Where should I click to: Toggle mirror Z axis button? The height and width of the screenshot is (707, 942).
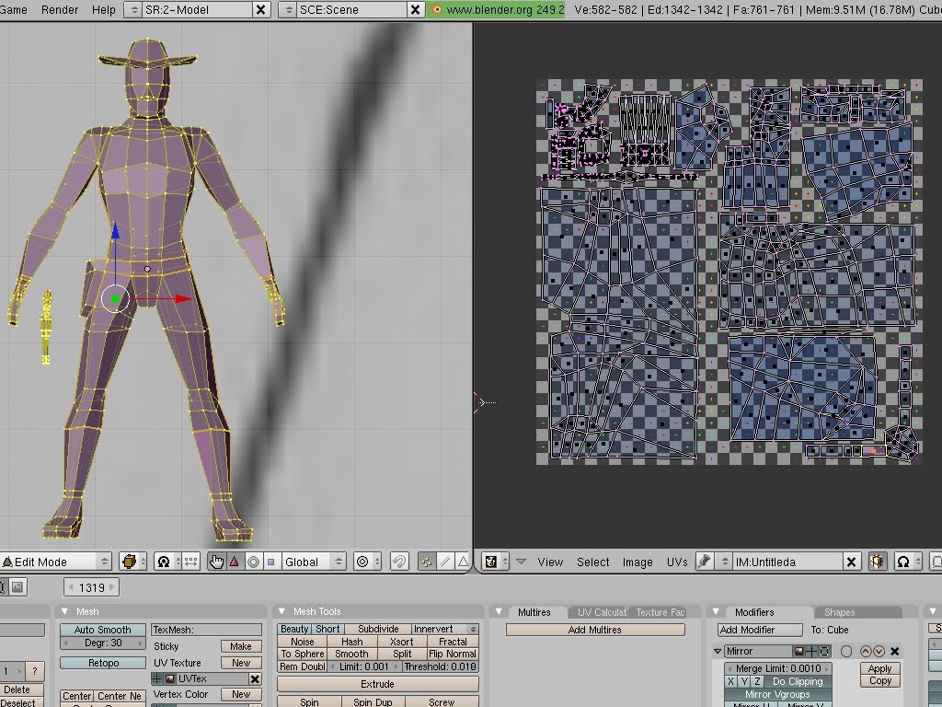click(758, 681)
